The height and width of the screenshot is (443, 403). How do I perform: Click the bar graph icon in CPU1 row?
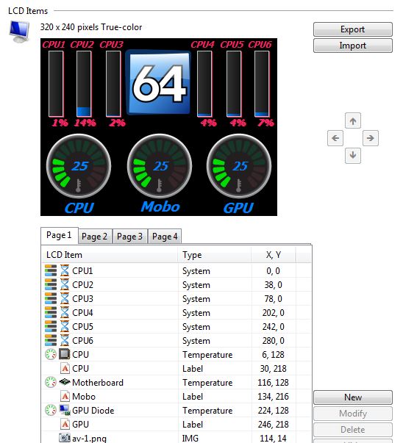tap(51, 270)
